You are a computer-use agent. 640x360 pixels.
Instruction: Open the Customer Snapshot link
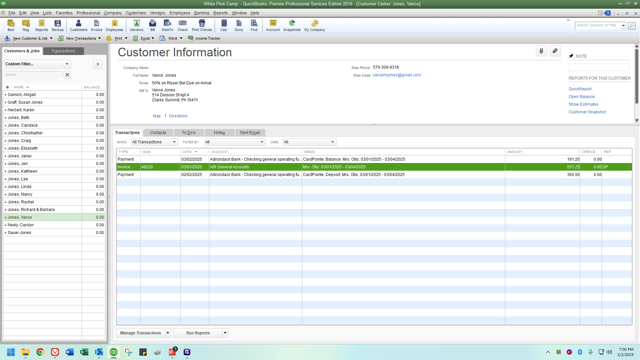coord(587,112)
